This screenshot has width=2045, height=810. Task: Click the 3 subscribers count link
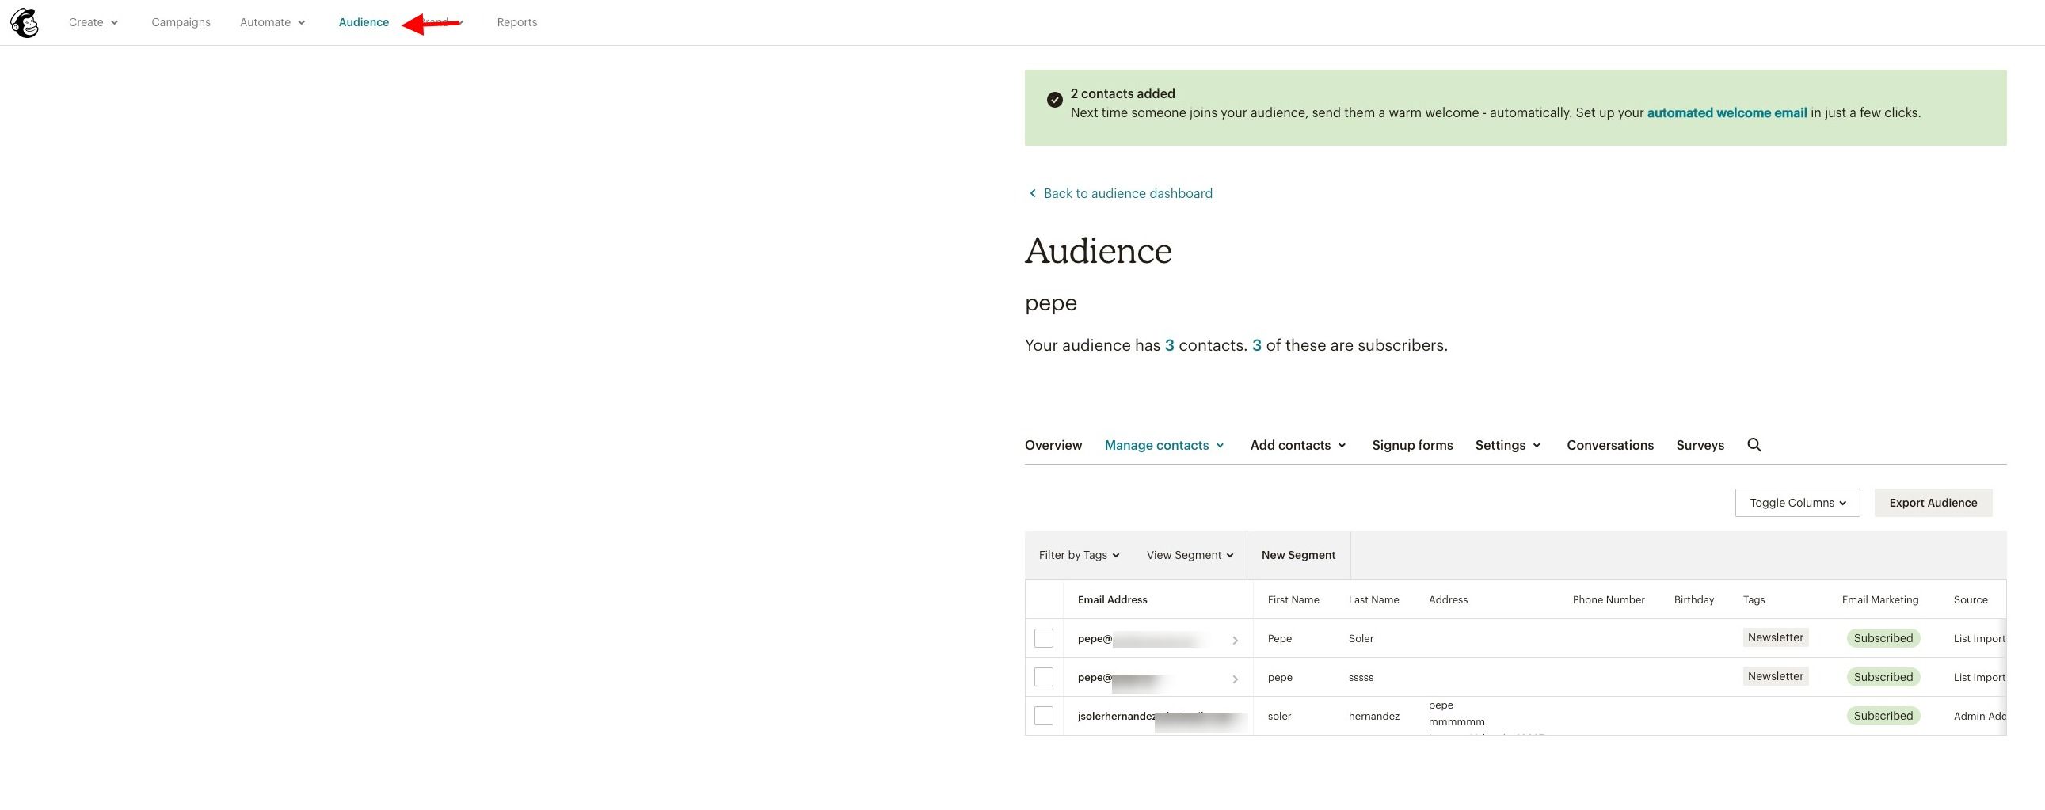[x=1257, y=346]
